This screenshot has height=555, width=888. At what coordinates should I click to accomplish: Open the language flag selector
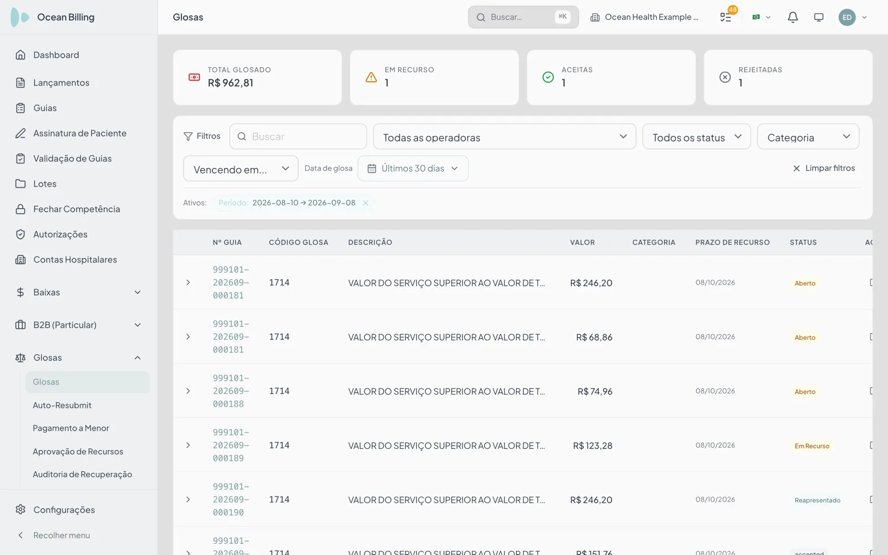761,17
